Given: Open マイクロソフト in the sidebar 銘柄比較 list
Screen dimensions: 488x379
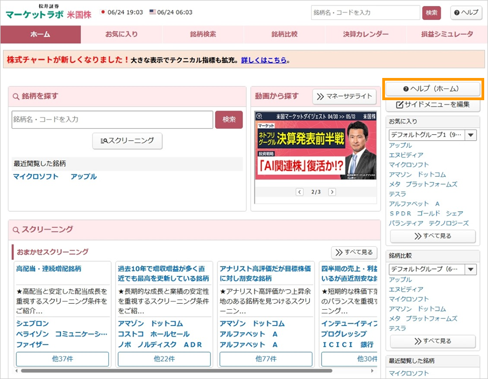Looking at the screenshot, I should (409, 299).
